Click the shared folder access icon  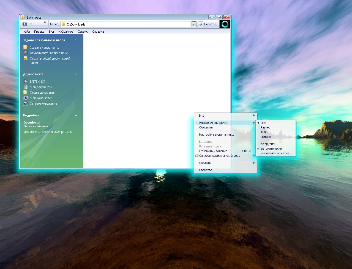(x=26, y=58)
